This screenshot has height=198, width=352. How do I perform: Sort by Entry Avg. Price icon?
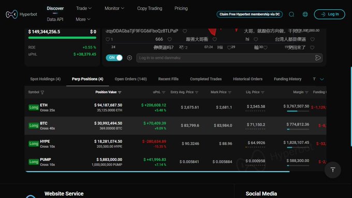[197, 92]
